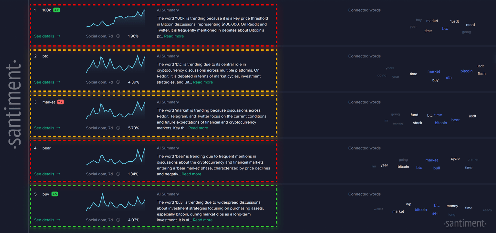The height and width of the screenshot is (233, 496).
Task: Expand market AI Summary via Read more
Action: pos(198,128)
